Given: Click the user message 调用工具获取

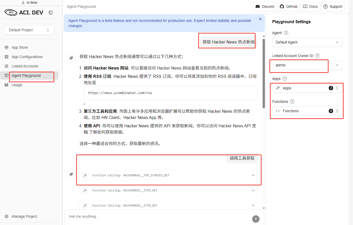Looking at the screenshot, I should [242, 158].
